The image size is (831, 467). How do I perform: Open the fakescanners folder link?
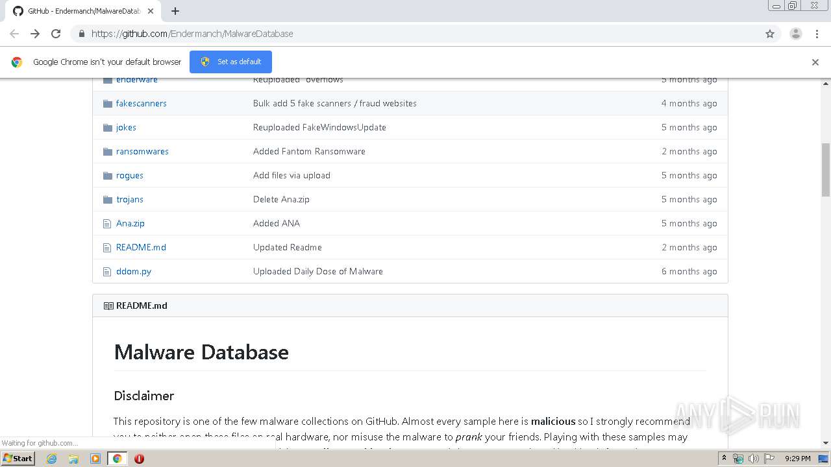pos(142,103)
